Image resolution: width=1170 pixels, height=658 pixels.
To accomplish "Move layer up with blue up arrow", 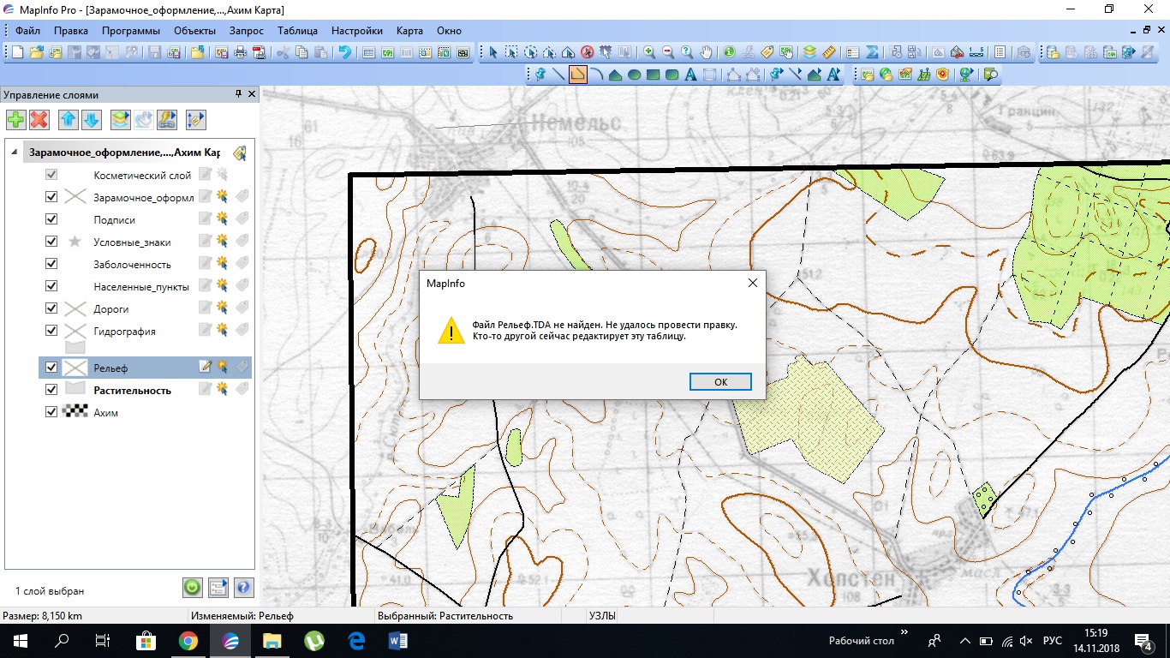I will (69, 120).
